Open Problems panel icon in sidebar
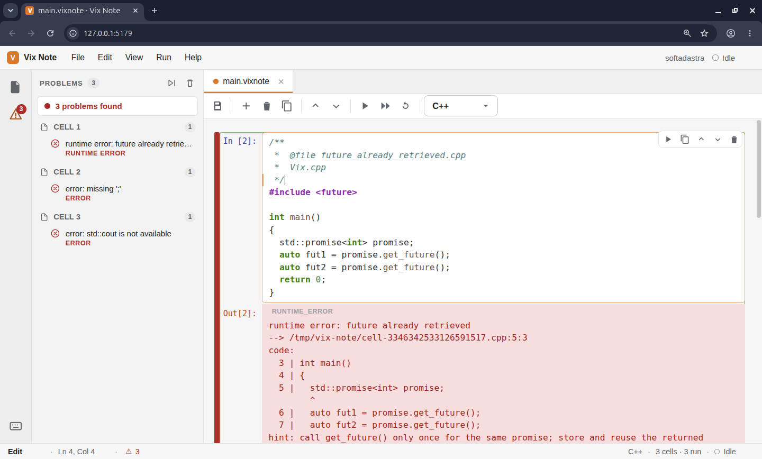The width and height of the screenshot is (762, 459). pyautogui.click(x=16, y=113)
